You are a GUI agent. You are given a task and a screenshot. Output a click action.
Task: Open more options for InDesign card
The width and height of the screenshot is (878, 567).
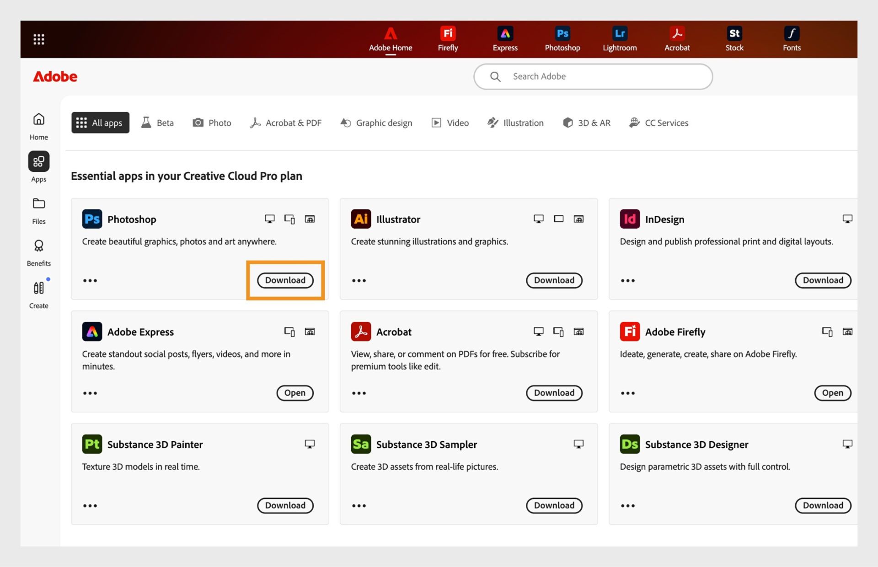click(x=628, y=280)
